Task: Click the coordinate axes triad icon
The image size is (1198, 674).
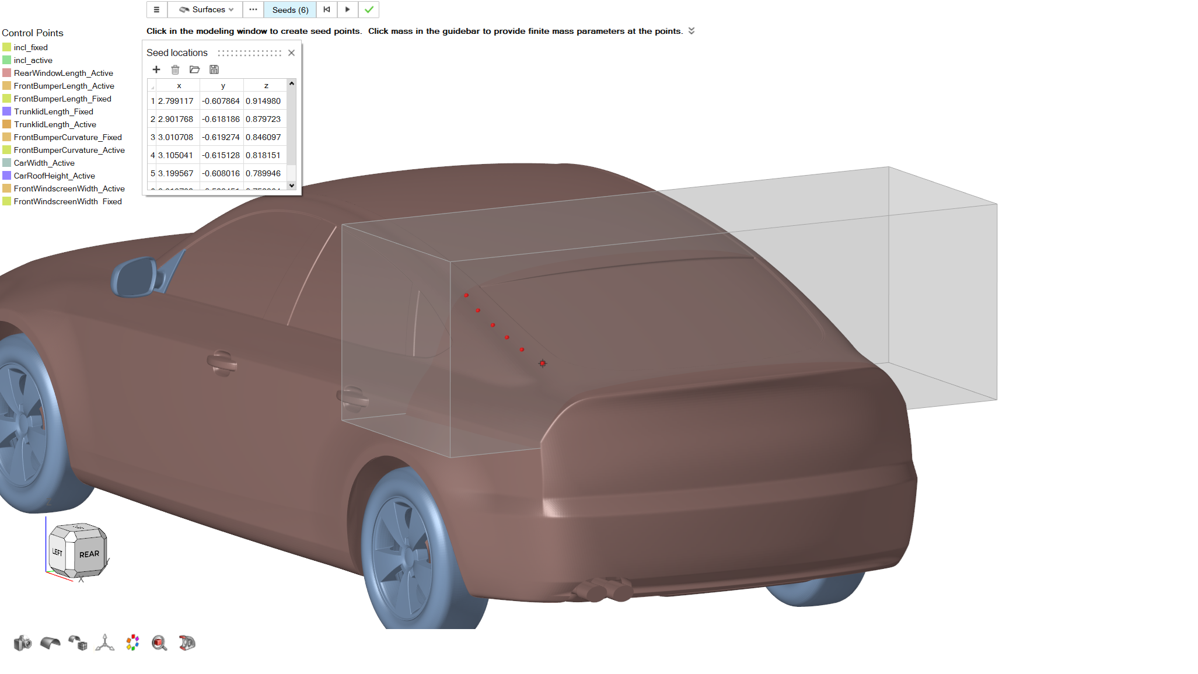Action: point(105,643)
